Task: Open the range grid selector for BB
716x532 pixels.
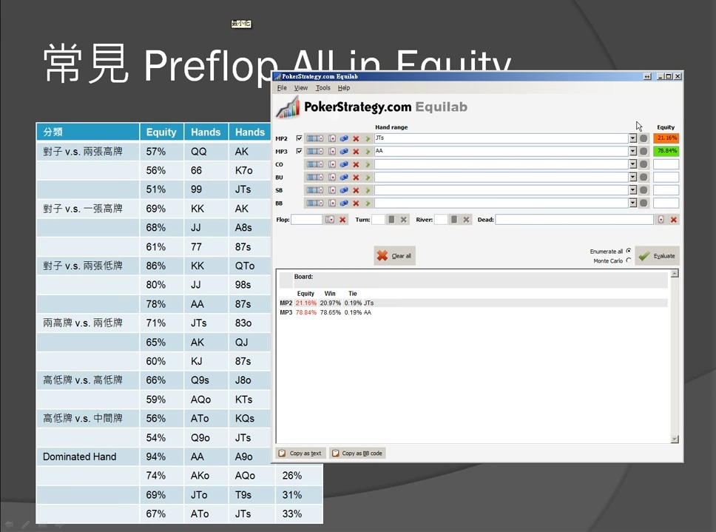Action: point(314,203)
